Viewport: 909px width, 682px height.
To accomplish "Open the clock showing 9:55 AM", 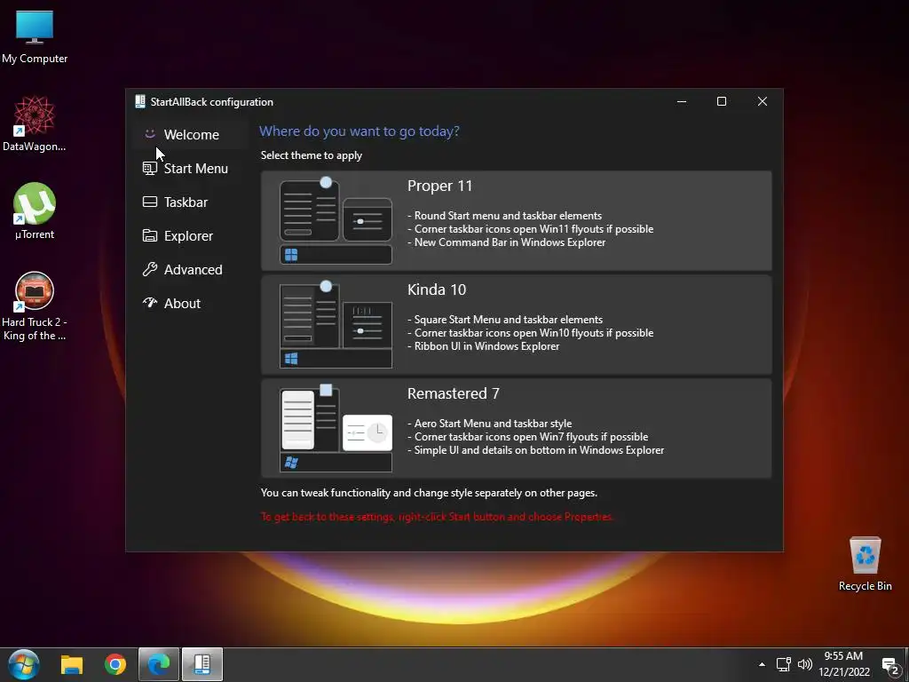I will click(844, 664).
